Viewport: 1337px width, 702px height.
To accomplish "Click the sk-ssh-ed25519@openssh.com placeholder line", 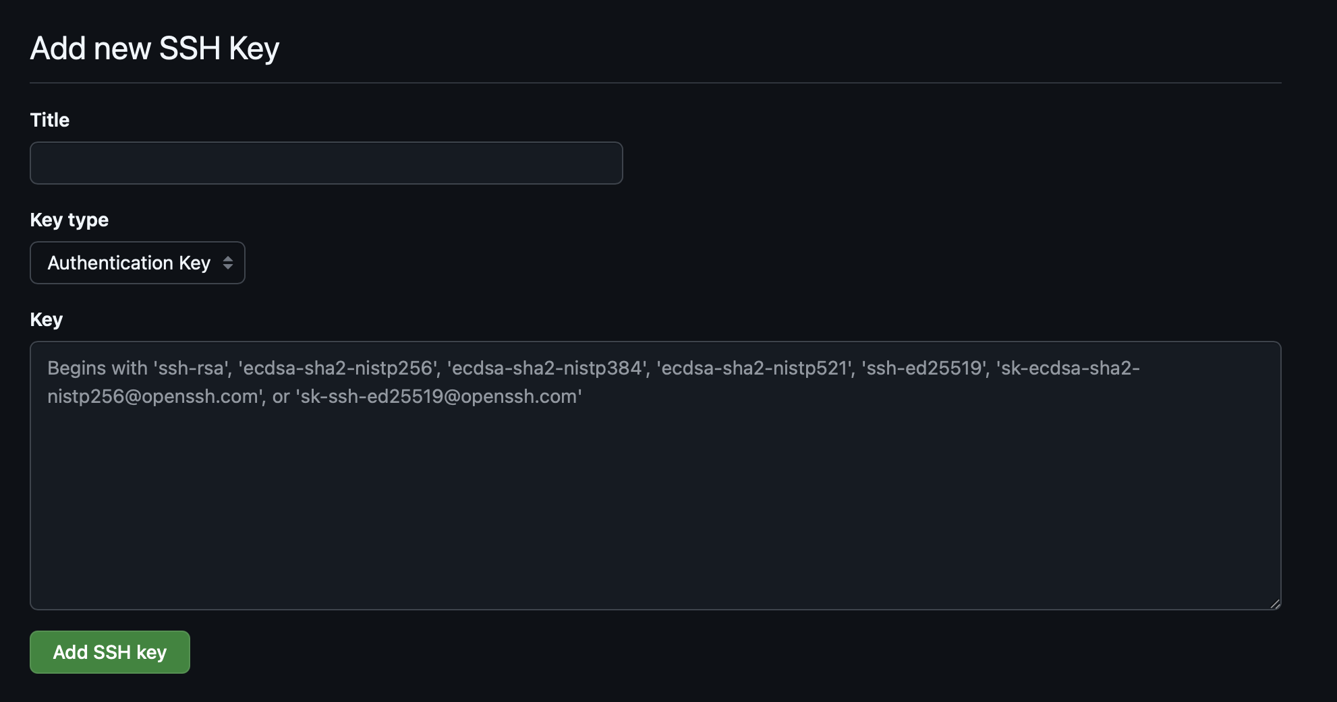I will click(x=438, y=397).
